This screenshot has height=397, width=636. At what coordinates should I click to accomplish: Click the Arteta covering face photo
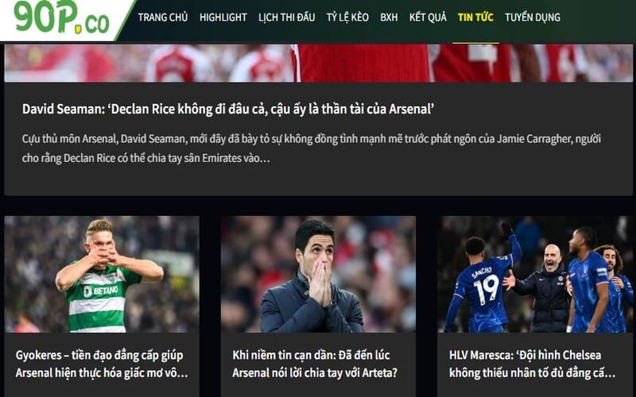pyautogui.click(x=318, y=274)
